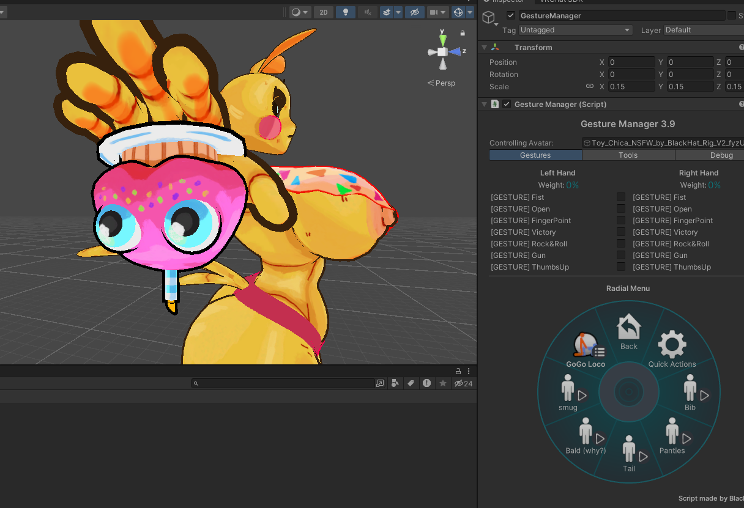The image size is (744, 508).
Task: Click the Position X input field
Action: (x=631, y=62)
